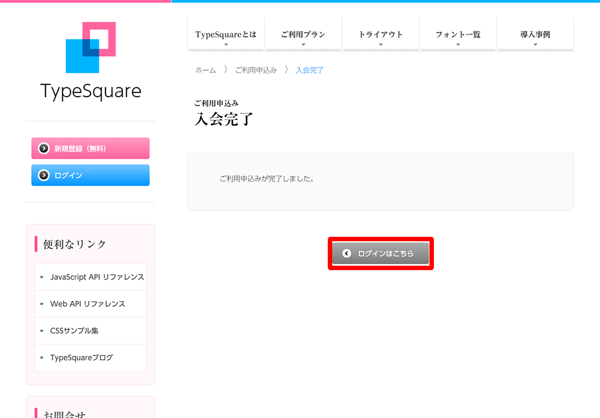Click the ご利用申込み subtitle above the heading
The image size is (600, 418).
216,103
